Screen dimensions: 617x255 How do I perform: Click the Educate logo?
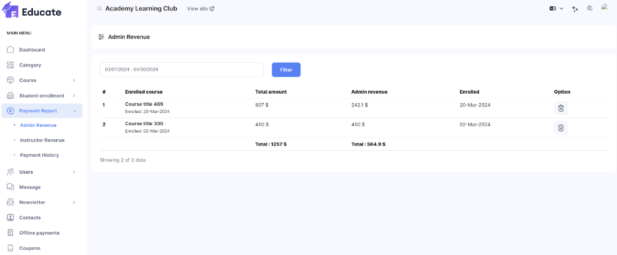pos(32,12)
